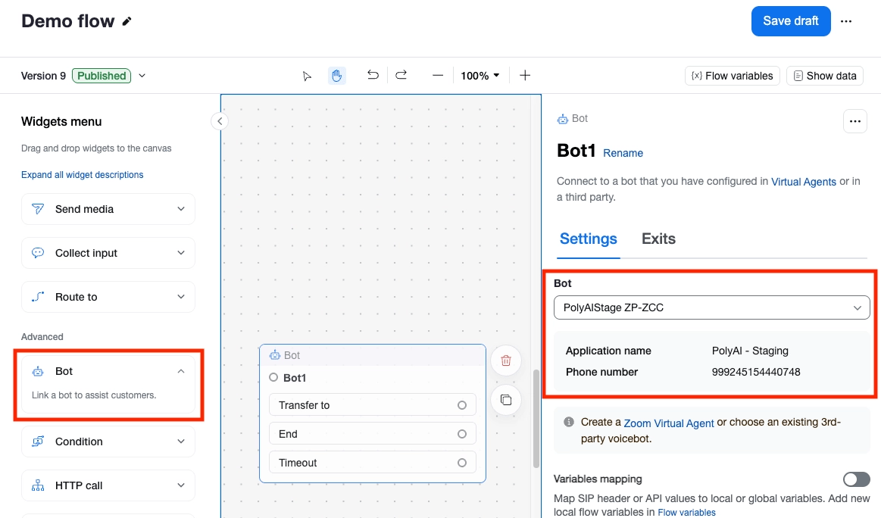This screenshot has width=881, height=518.
Task: Delete the Bot1 widget using the trash icon
Action: [x=506, y=360]
